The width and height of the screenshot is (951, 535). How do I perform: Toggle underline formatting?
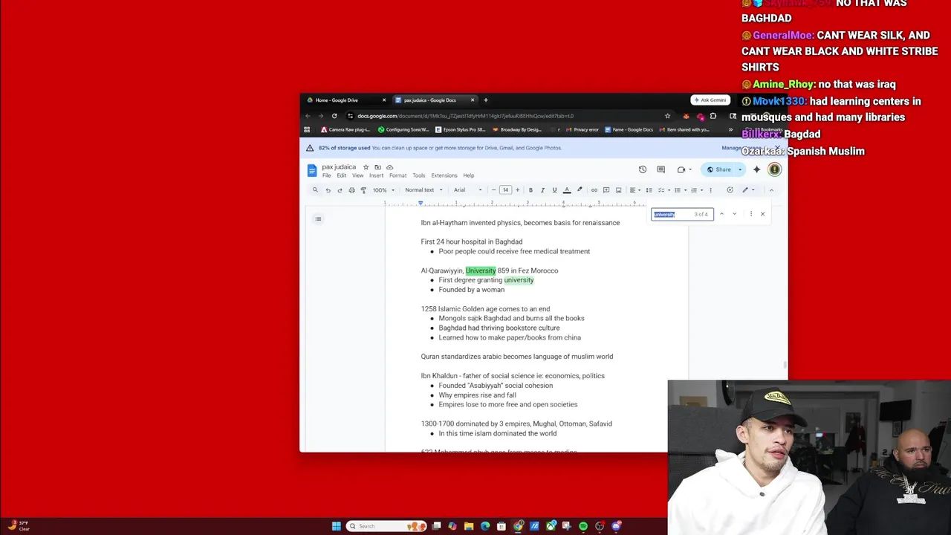[554, 190]
